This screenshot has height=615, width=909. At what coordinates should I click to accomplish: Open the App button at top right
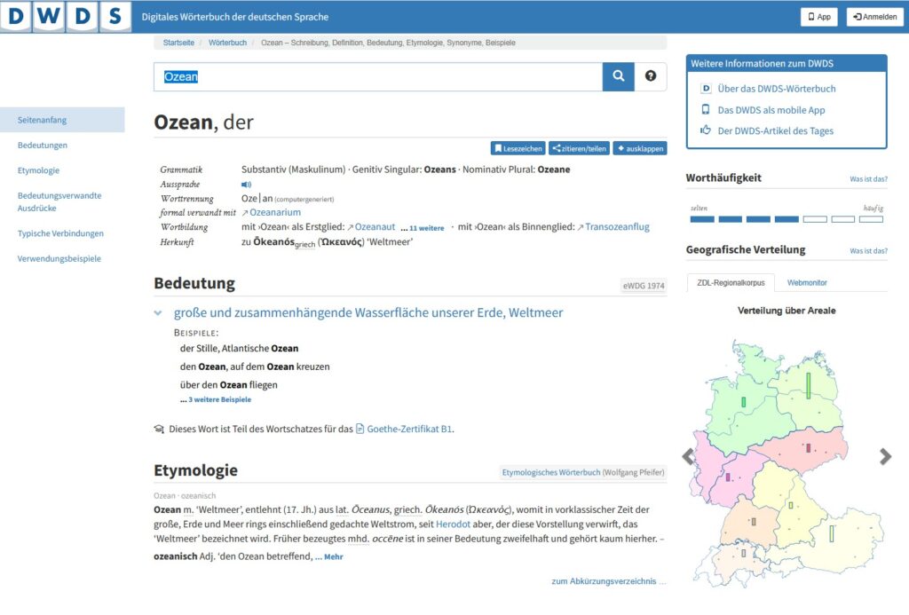coord(818,16)
